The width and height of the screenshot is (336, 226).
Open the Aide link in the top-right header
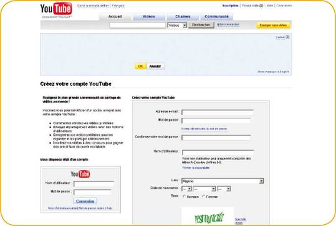(x=270, y=6)
